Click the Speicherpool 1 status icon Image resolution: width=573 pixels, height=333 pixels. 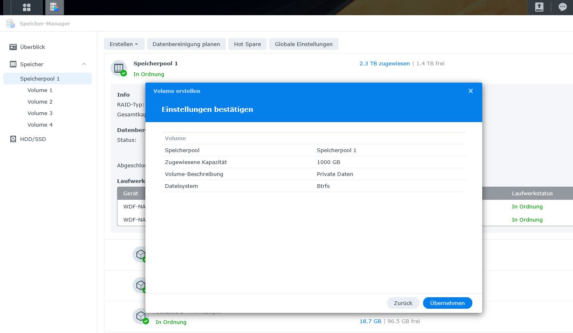point(119,68)
